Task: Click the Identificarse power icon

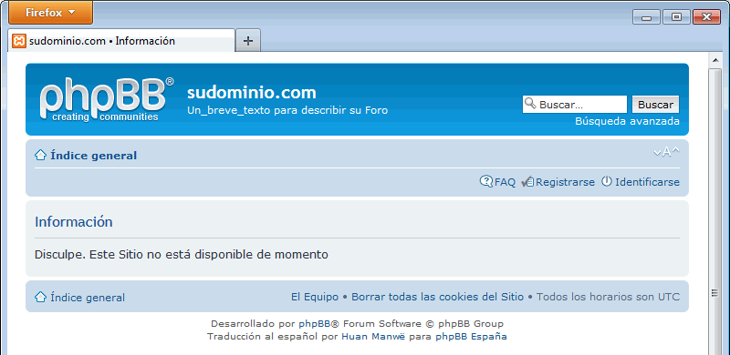Action: click(607, 181)
